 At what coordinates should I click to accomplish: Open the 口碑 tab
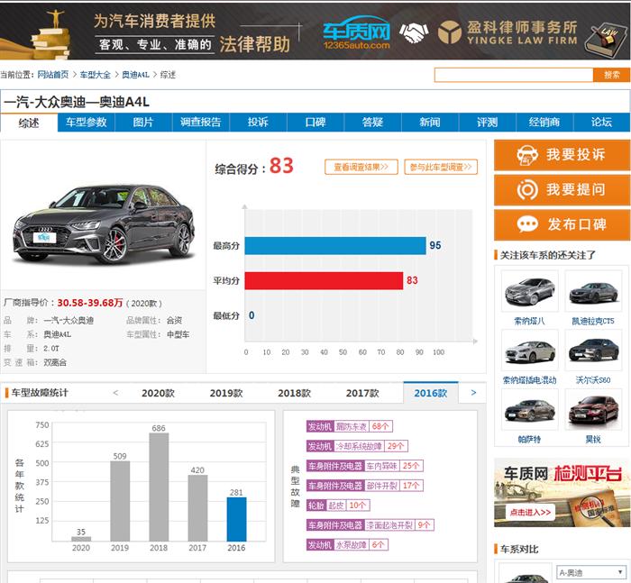coord(315,123)
